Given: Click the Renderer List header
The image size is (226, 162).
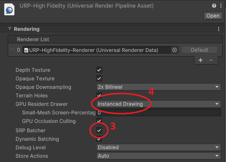Looking at the screenshot, I should tap(115, 39).
